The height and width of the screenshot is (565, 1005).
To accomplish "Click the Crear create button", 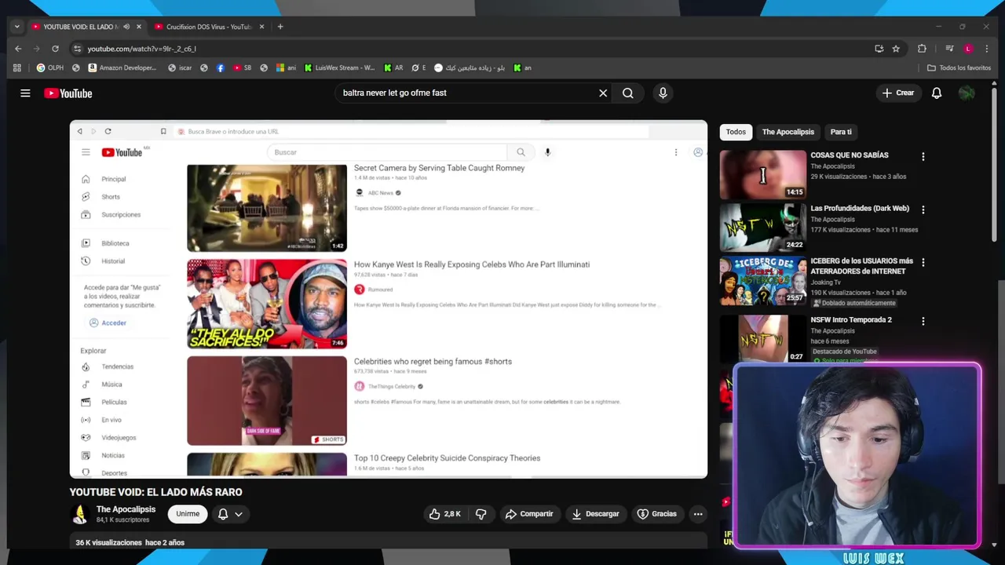I will (x=898, y=93).
